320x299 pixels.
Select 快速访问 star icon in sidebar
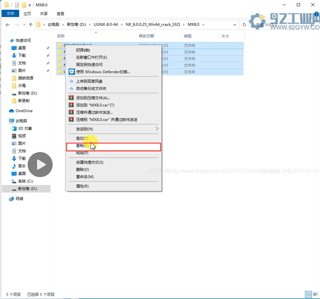pyautogui.click(x=12, y=41)
